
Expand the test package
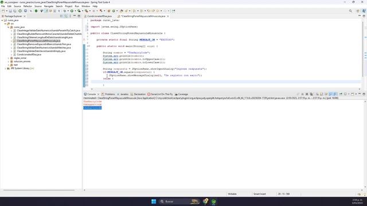pyautogui.click(x=9, y=65)
